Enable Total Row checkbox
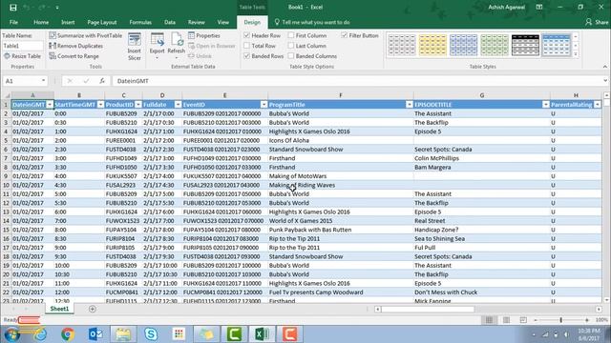Screen dimensions: 611x343 pyautogui.click(x=246, y=46)
